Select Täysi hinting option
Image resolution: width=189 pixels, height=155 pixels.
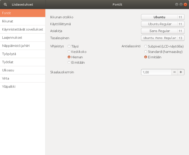(69, 46)
